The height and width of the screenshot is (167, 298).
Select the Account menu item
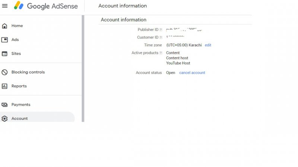(x=19, y=118)
